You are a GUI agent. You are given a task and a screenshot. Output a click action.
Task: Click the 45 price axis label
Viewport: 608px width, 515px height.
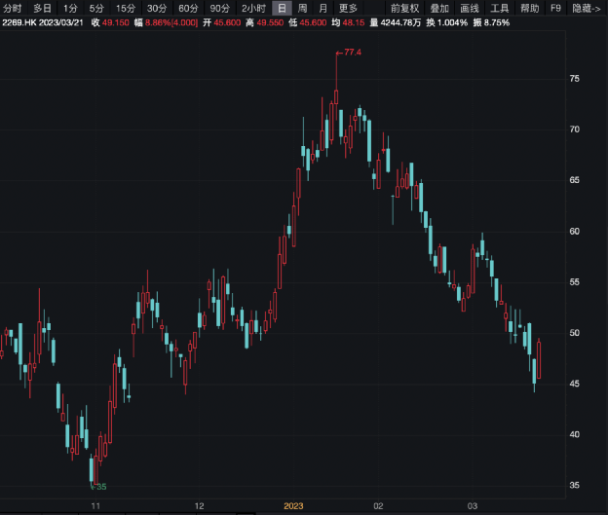(x=575, y=384)
